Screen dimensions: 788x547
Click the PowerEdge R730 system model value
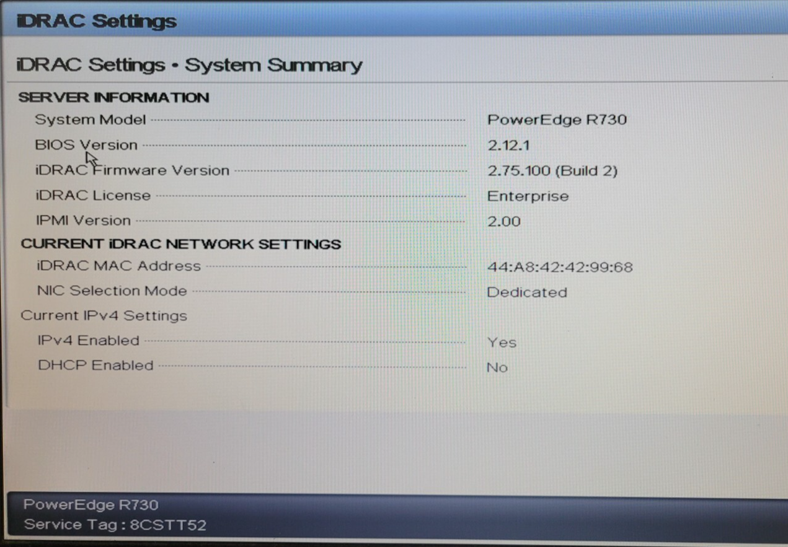point(557,120)
